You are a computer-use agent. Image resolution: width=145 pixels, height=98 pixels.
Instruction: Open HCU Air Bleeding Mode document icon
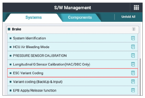[133, 47]
